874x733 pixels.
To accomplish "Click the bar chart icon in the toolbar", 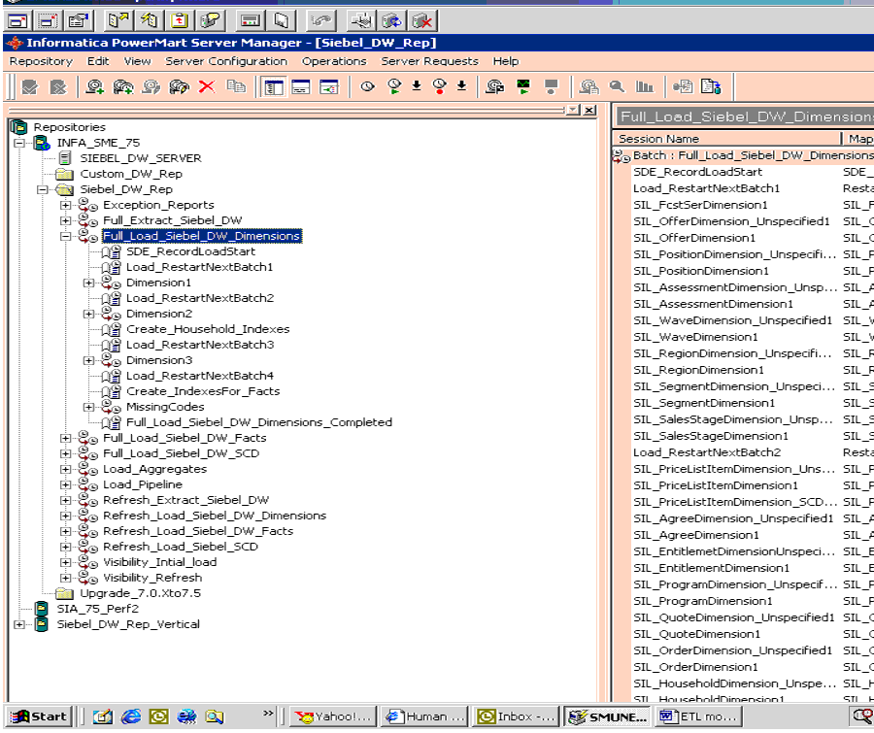I will click(x=644, y=86).
